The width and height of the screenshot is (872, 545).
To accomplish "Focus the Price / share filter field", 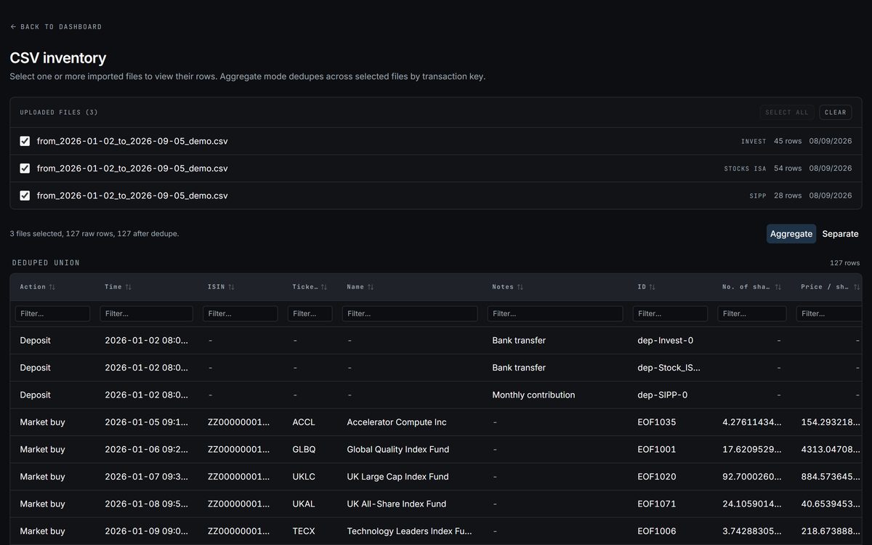I will click(829, 314).
